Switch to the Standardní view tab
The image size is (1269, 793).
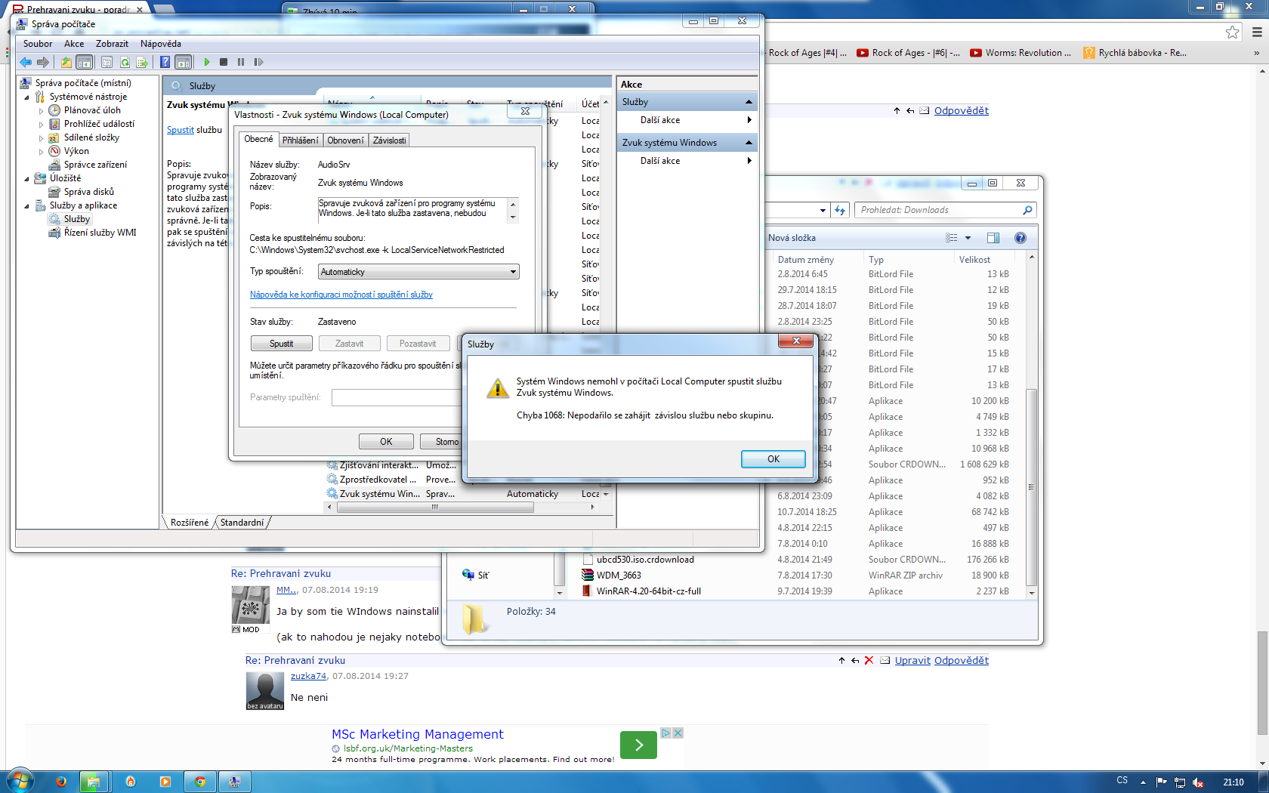242,523
